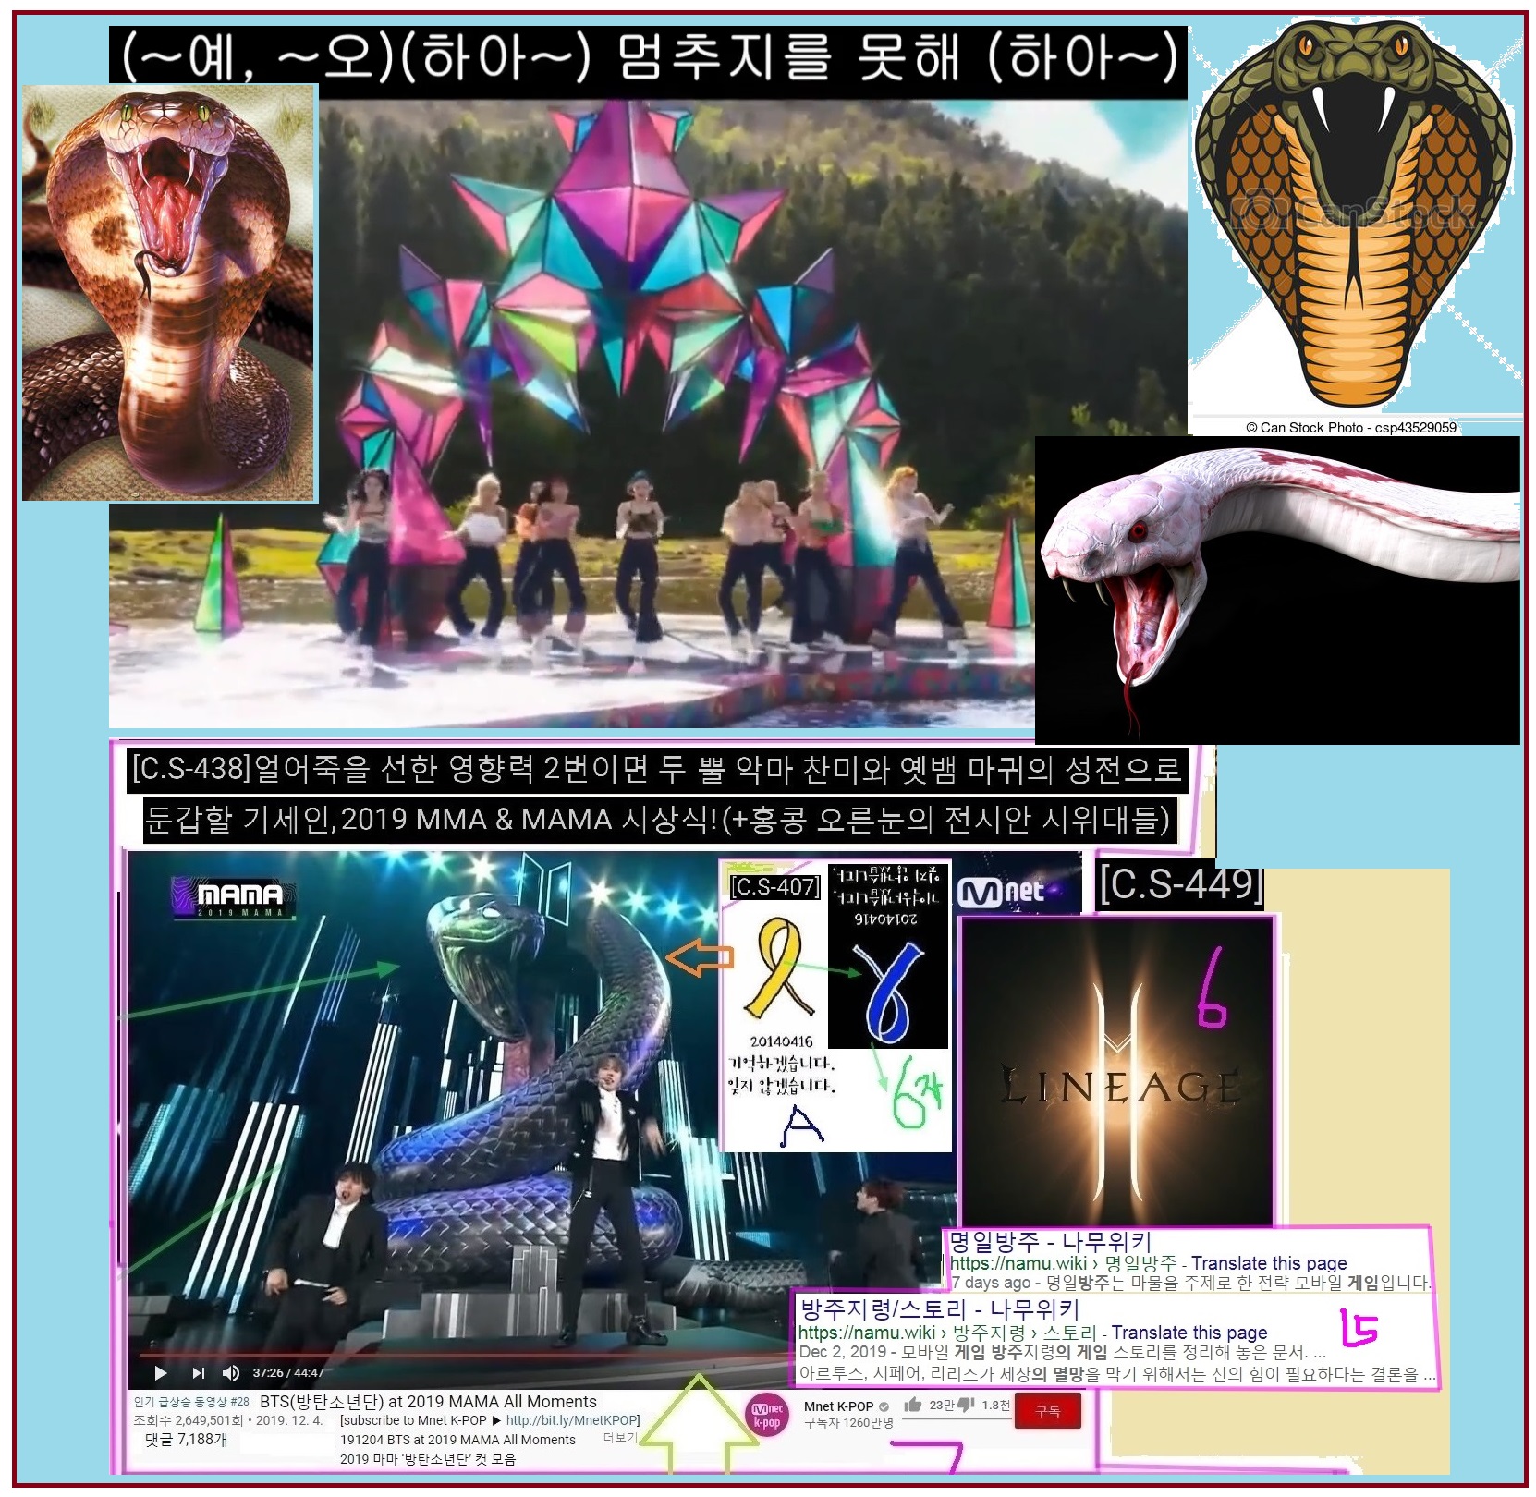Open the Mnet K-POP channel avatar
1536x1497 pixels.
pyautogui.click(x=767, y=1415)
